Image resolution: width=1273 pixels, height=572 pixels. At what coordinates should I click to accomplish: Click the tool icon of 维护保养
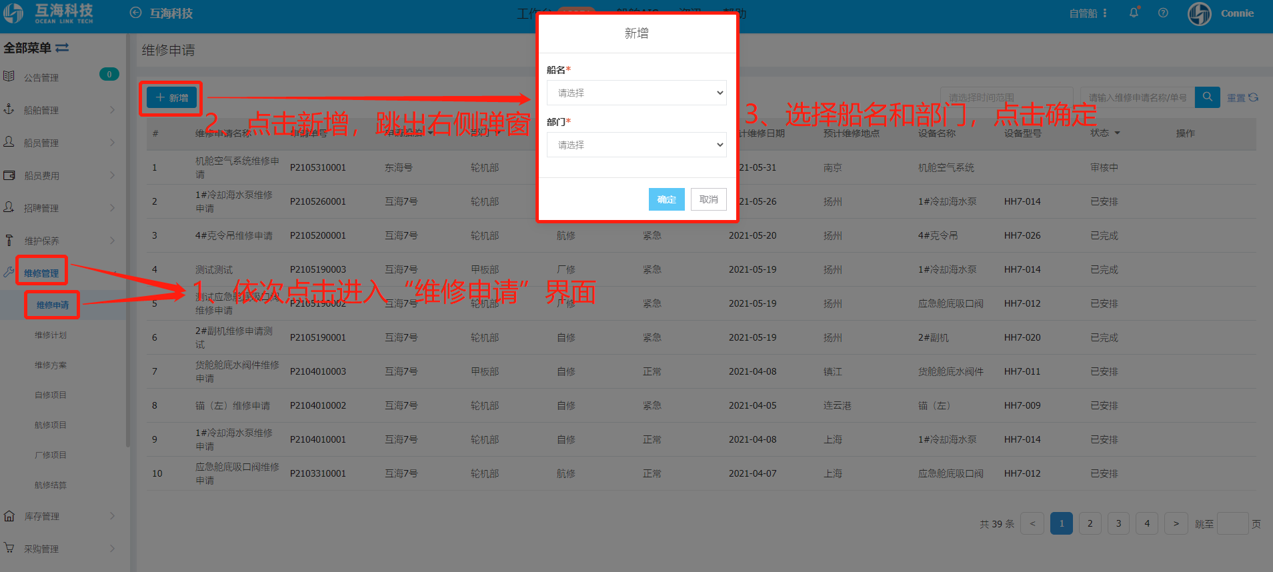[9, 240]
